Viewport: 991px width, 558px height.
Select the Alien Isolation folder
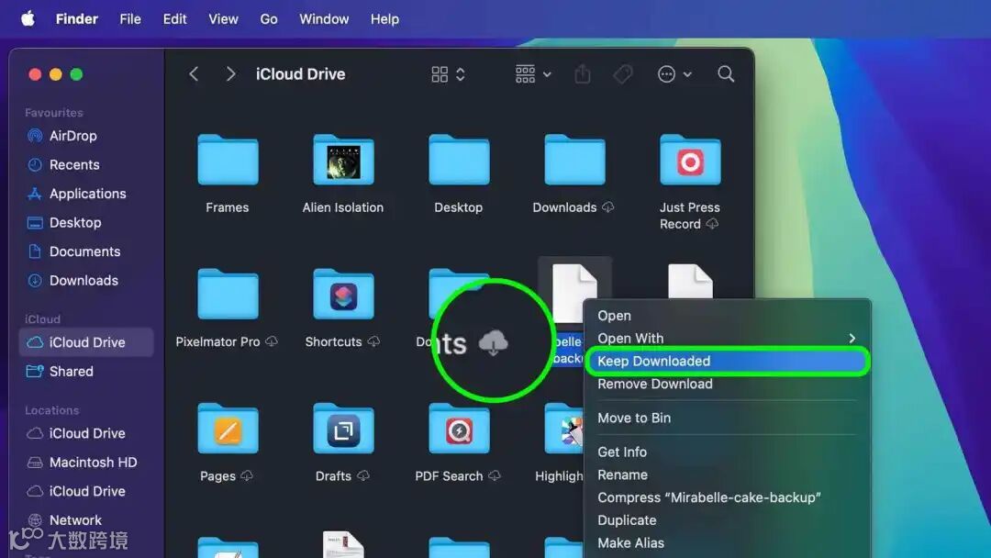[x=343, y=160]
